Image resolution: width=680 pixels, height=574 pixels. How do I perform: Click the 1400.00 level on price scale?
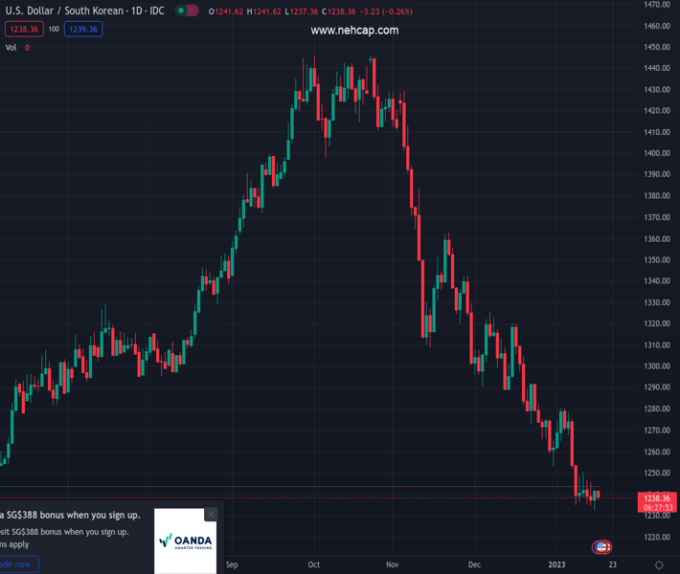click(x=657, y=153)
